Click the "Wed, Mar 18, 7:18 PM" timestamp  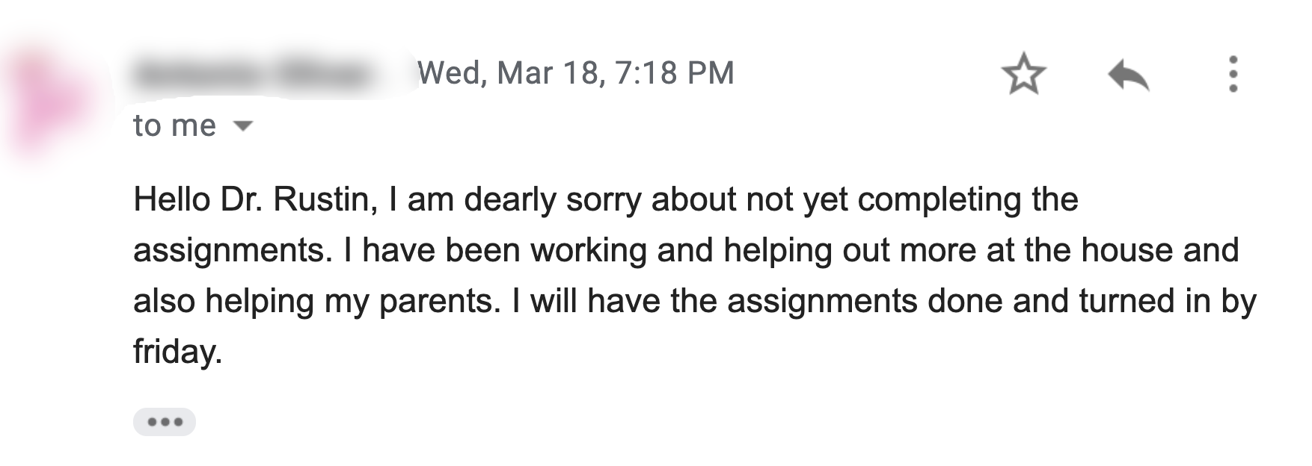576,73
